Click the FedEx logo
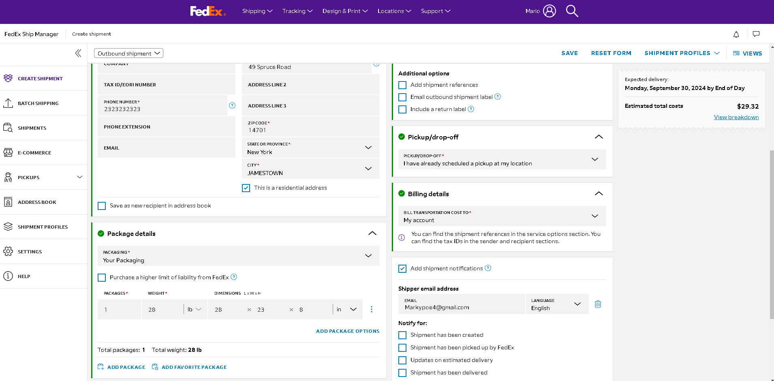 point(208,11)
